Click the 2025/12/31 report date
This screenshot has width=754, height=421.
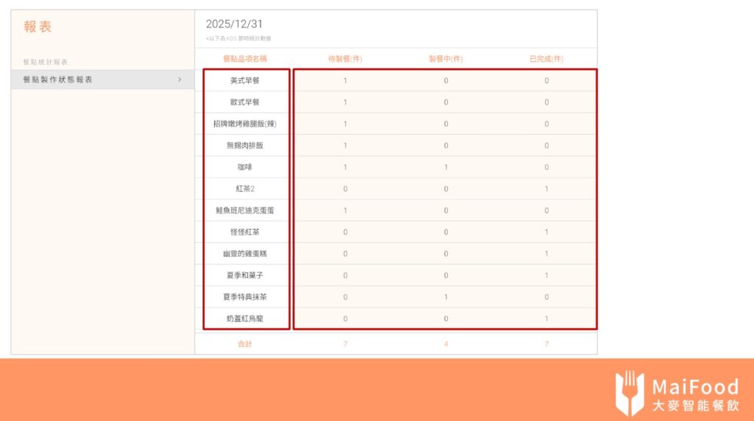[234, 24]
